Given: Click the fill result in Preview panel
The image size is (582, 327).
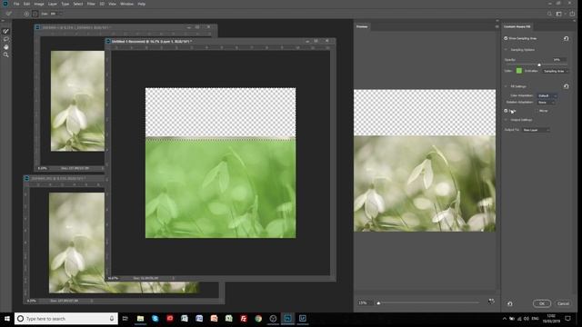Looking at the screenshot, I should (425, 161).
